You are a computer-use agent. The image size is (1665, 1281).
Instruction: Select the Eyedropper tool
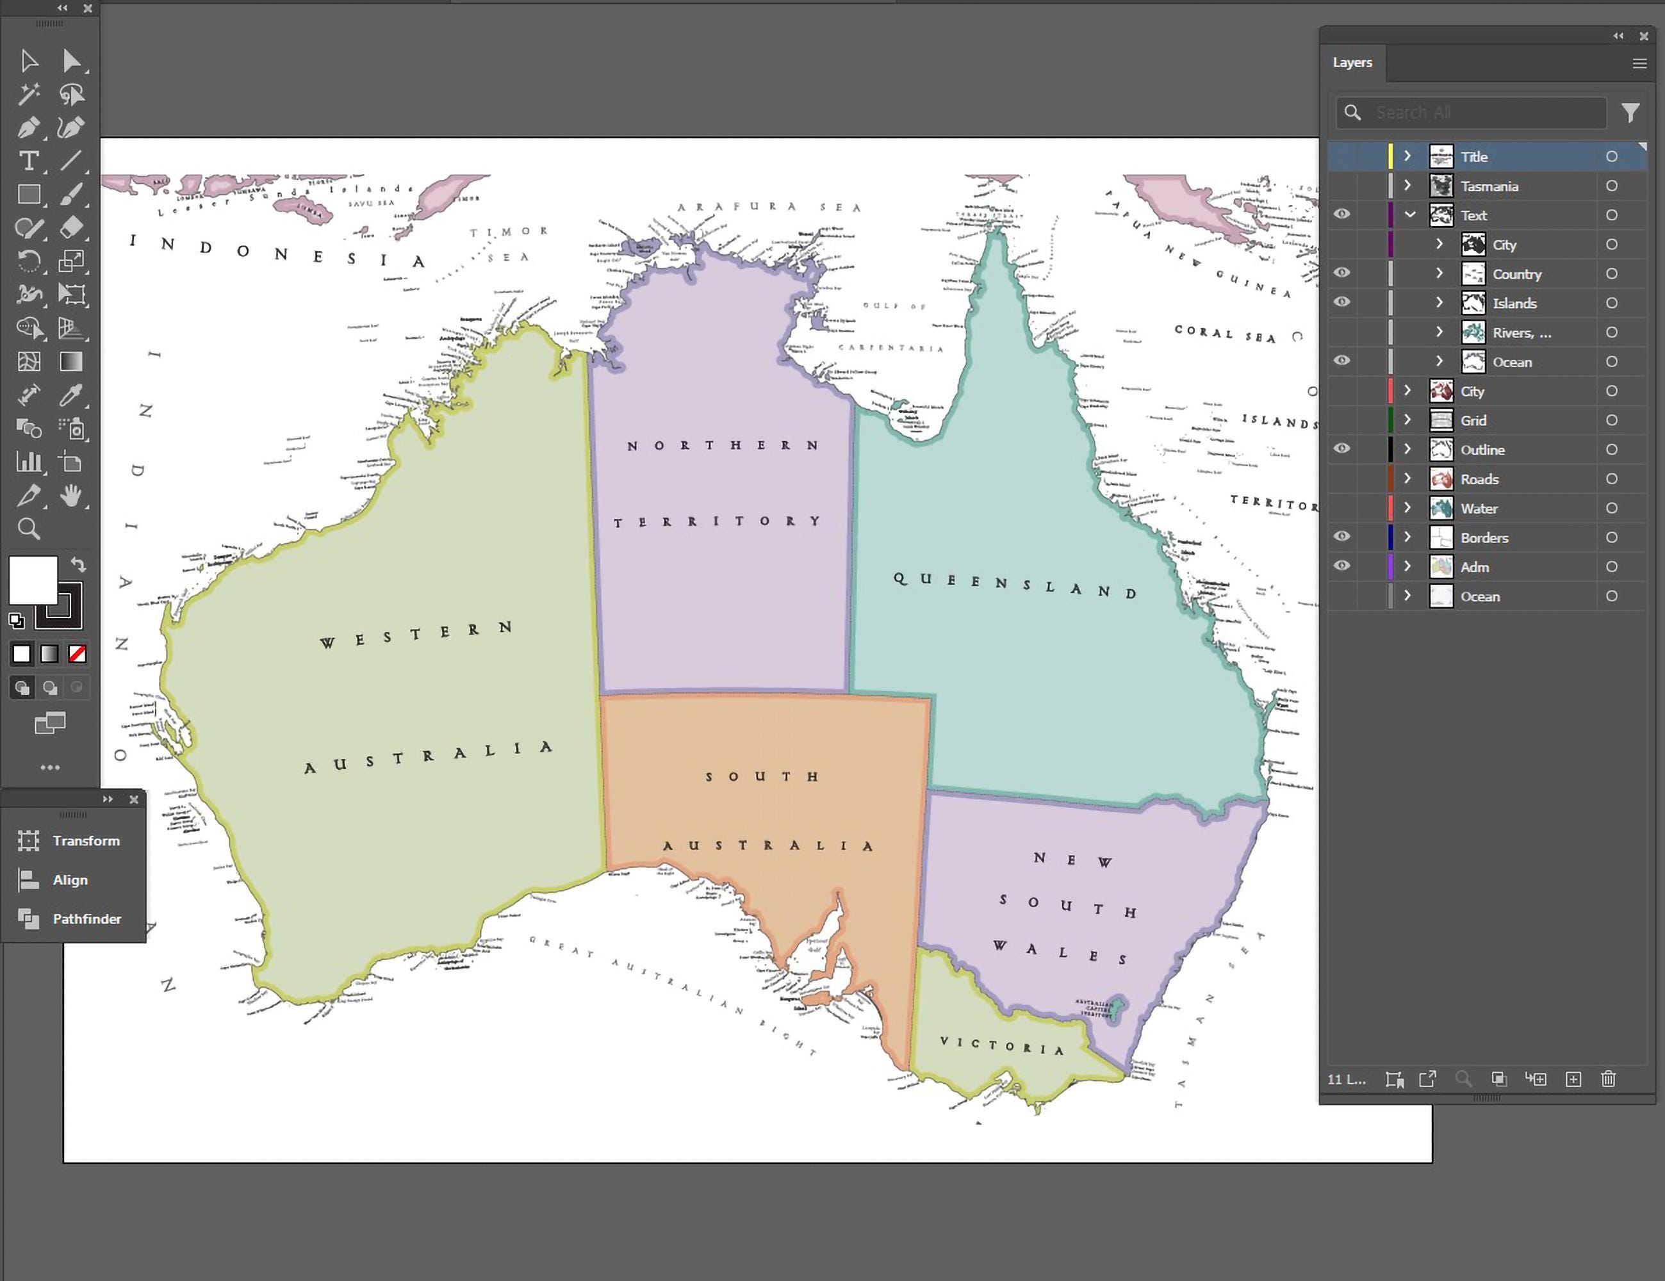point(71,395)
